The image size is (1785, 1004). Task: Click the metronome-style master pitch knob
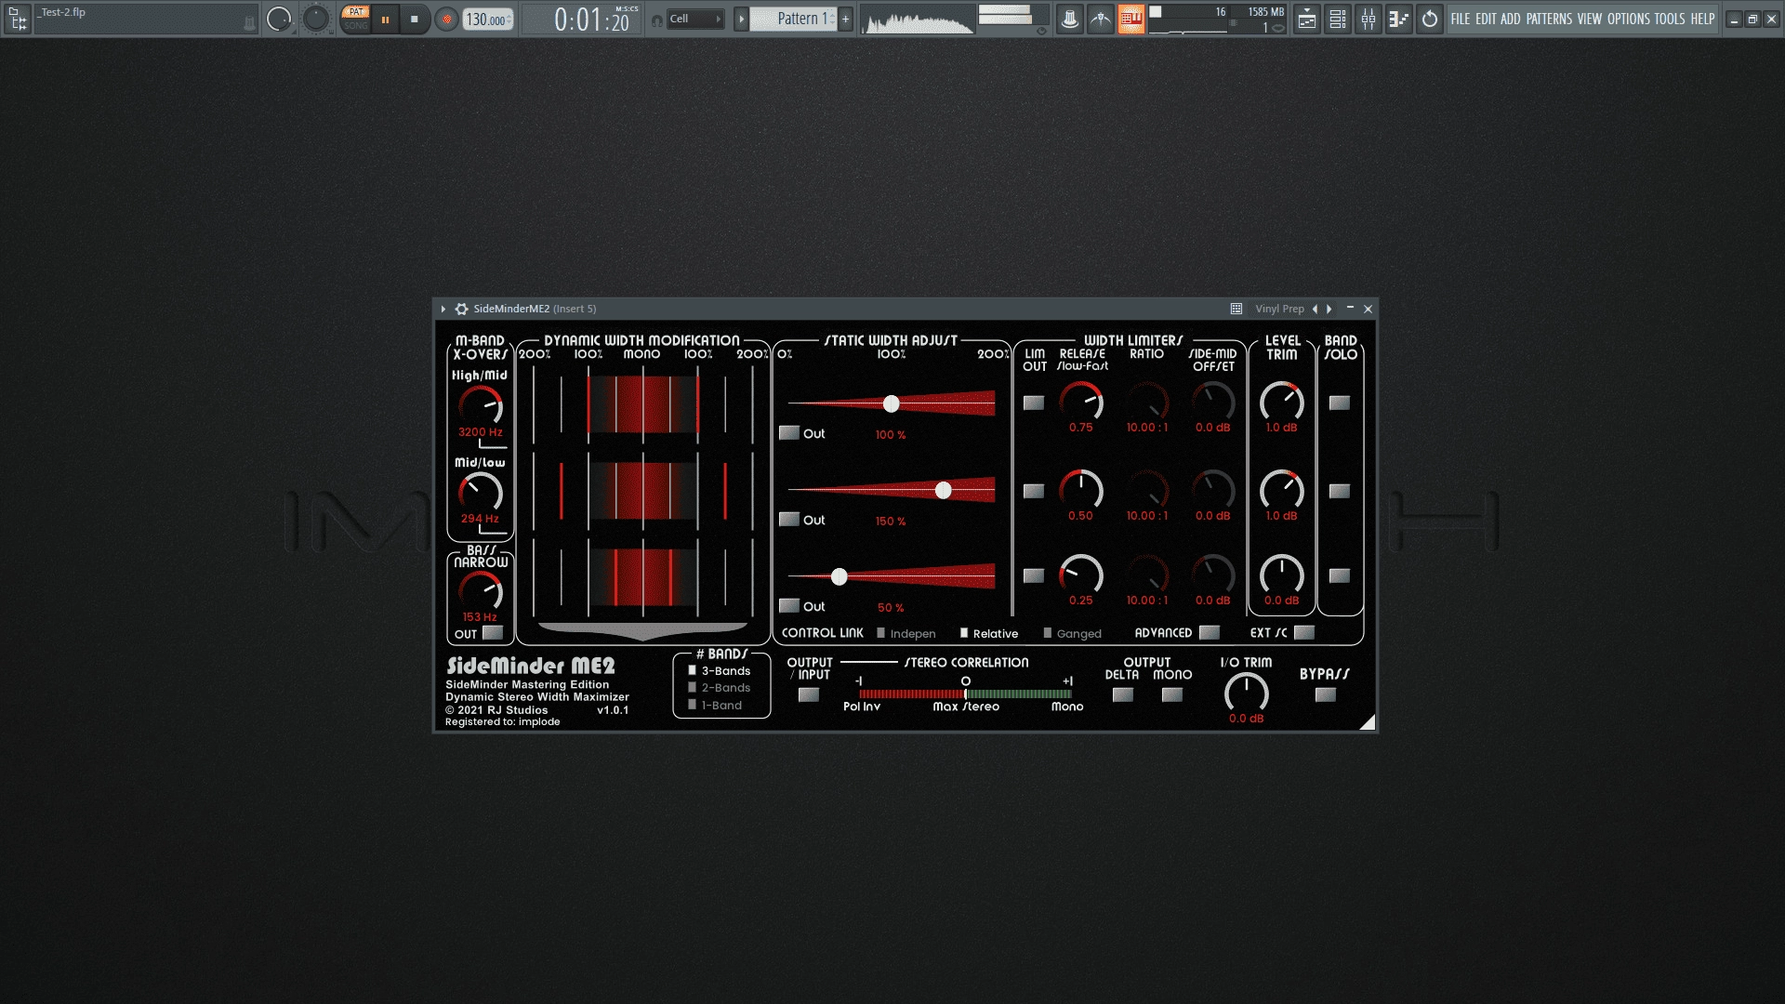(x=316, y=19)
